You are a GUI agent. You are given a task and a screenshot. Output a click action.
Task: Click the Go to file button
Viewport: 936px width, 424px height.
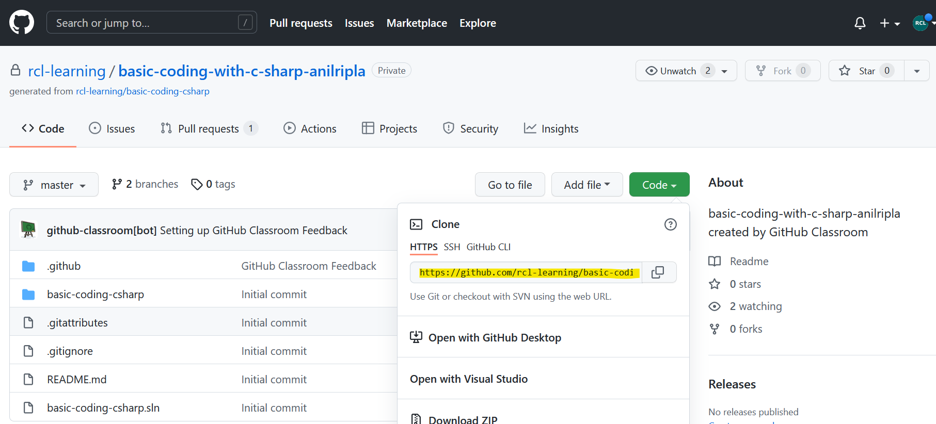pos(510,185)
